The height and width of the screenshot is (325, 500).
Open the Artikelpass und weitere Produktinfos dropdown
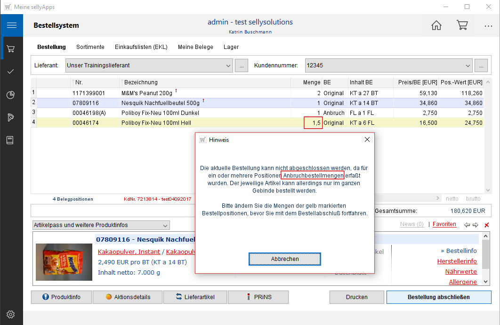click(x=164, y=225)
